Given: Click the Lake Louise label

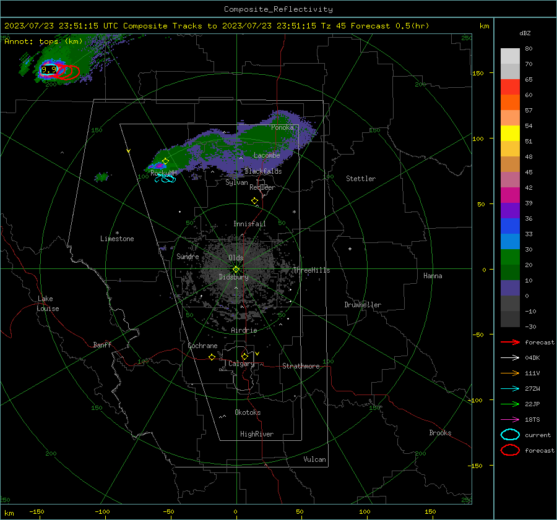Looking at the screenshot, I should pos(48,304).
